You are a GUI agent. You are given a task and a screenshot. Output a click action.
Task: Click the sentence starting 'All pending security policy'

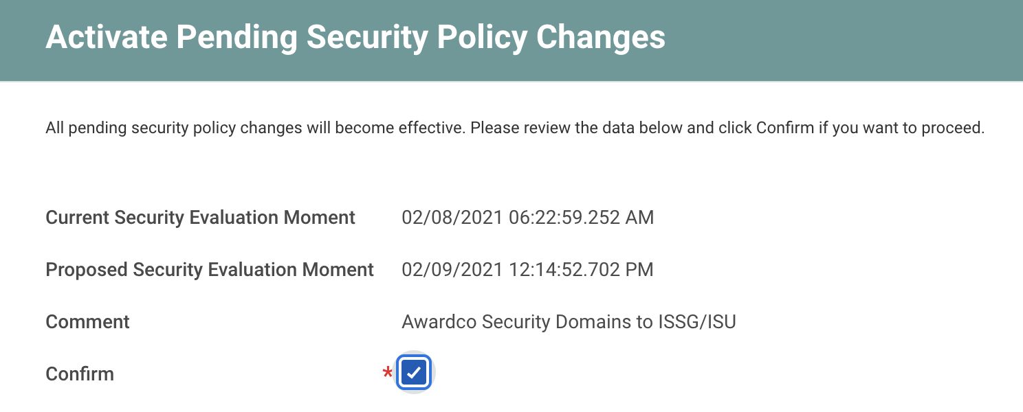pos(255,128)
